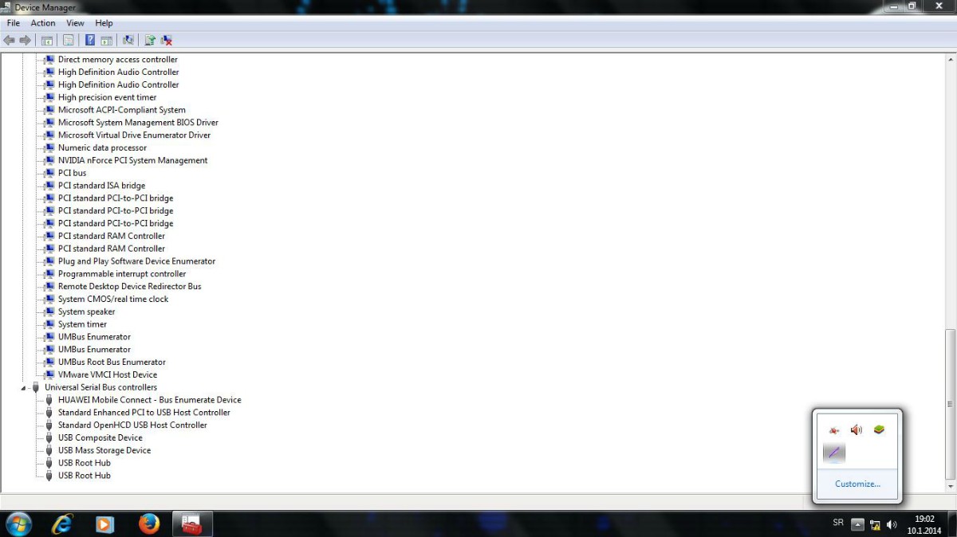Screen dimensions: 957x537
Task: Select UMBus Root Bus Enumerator
Action: 112,362
